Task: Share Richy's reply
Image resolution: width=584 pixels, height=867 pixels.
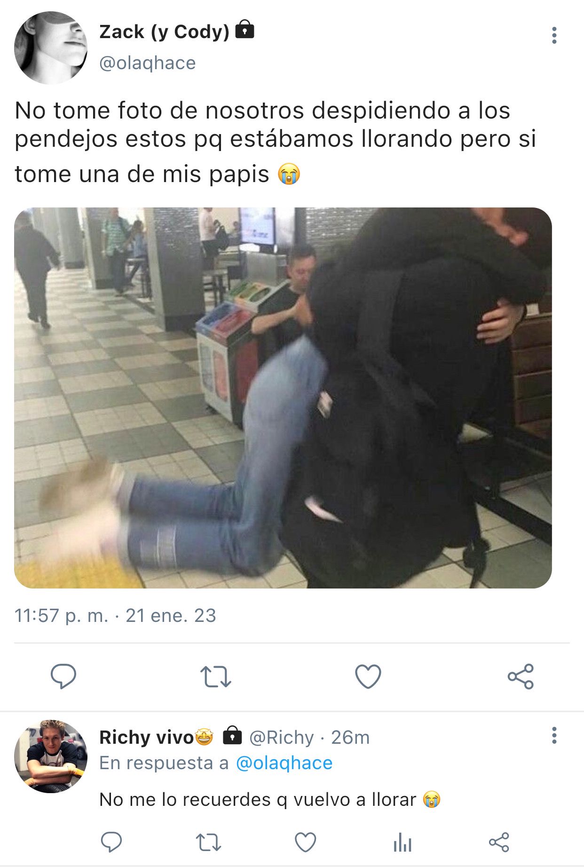Action: pos(499,842)
